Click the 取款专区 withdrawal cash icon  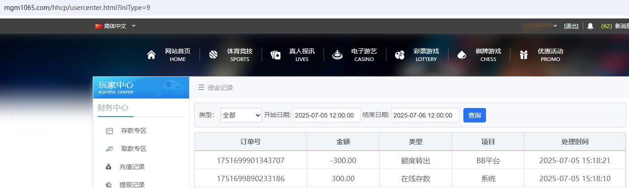[109, 149]
